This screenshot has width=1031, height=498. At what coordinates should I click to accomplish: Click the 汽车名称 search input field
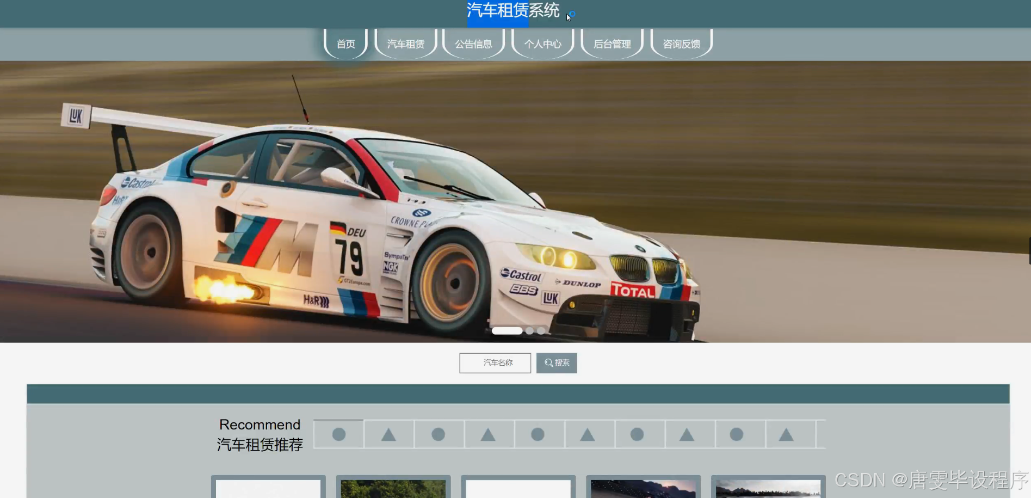495,363
